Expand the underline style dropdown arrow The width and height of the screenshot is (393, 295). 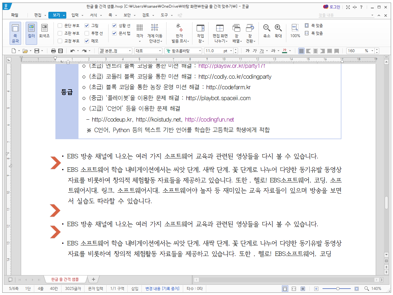(x=267, y=51)
